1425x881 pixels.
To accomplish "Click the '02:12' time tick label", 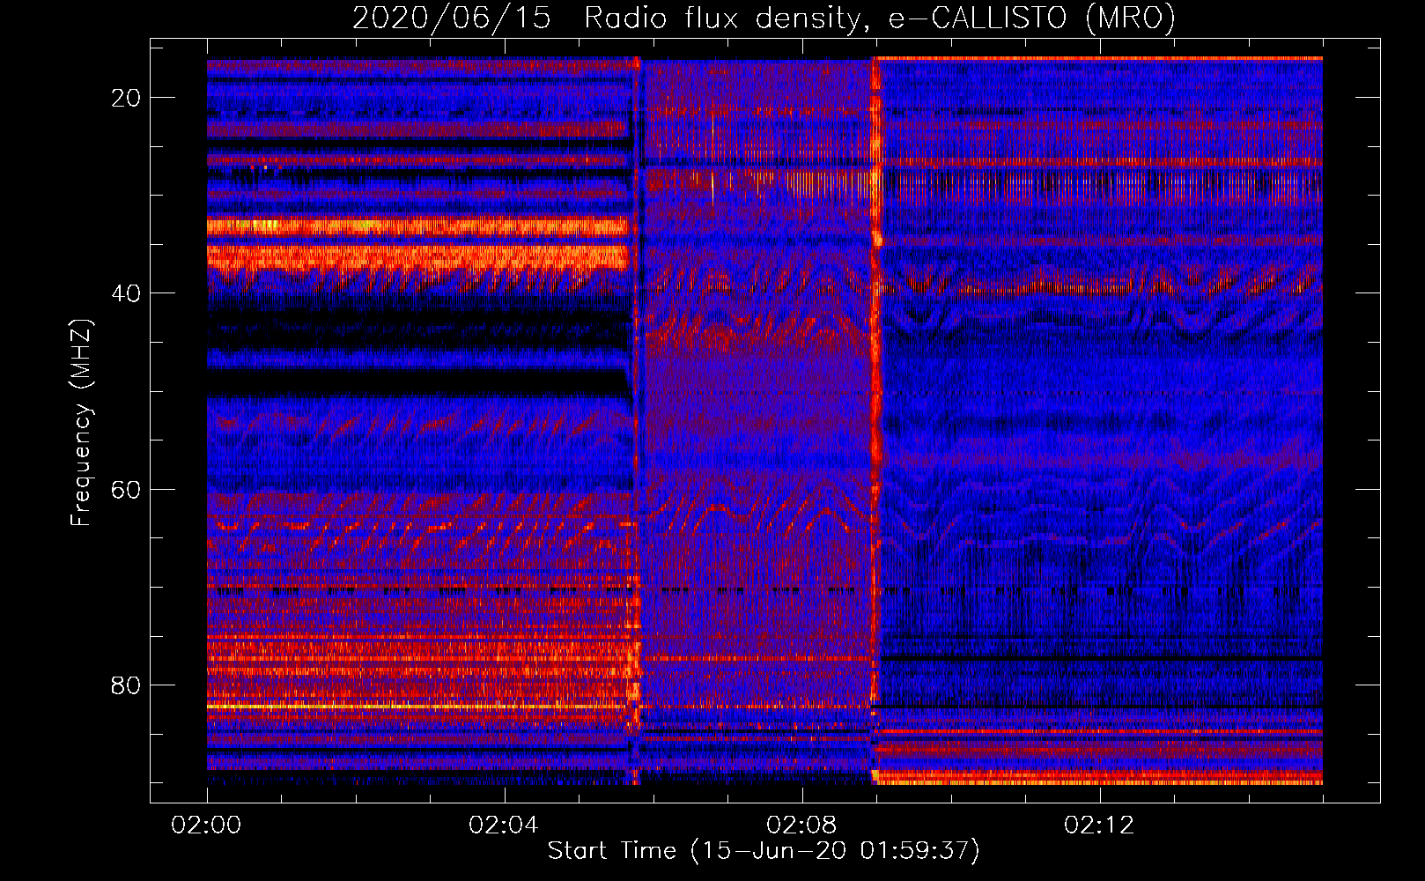I will tap(1099, 825).
